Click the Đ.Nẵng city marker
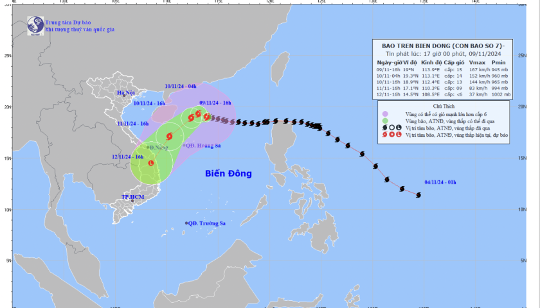The image size is (540, 308). click(148, 148)
